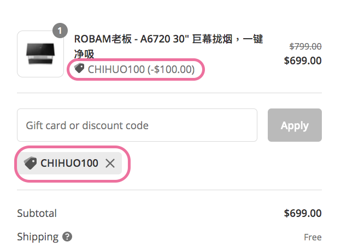This screenshot has height=248, width=347.
Task: Click the tag icon beside CHIHUO100 (-$100.00)
Action: pyautogui.click(x=79, y=68)
